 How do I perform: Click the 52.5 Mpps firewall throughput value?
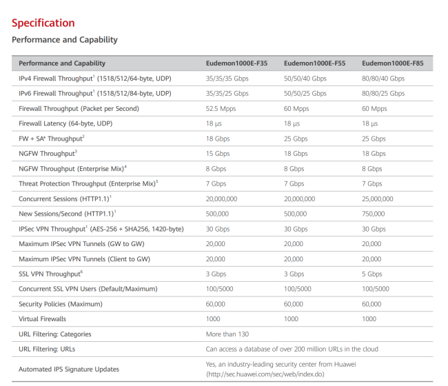click(221, 108)
